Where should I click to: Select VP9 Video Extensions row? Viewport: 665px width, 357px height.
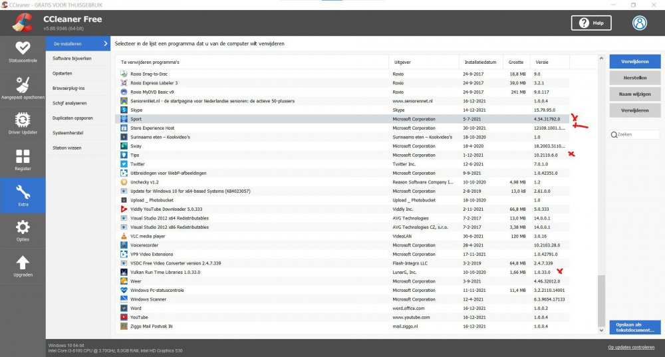pos(342,255)
